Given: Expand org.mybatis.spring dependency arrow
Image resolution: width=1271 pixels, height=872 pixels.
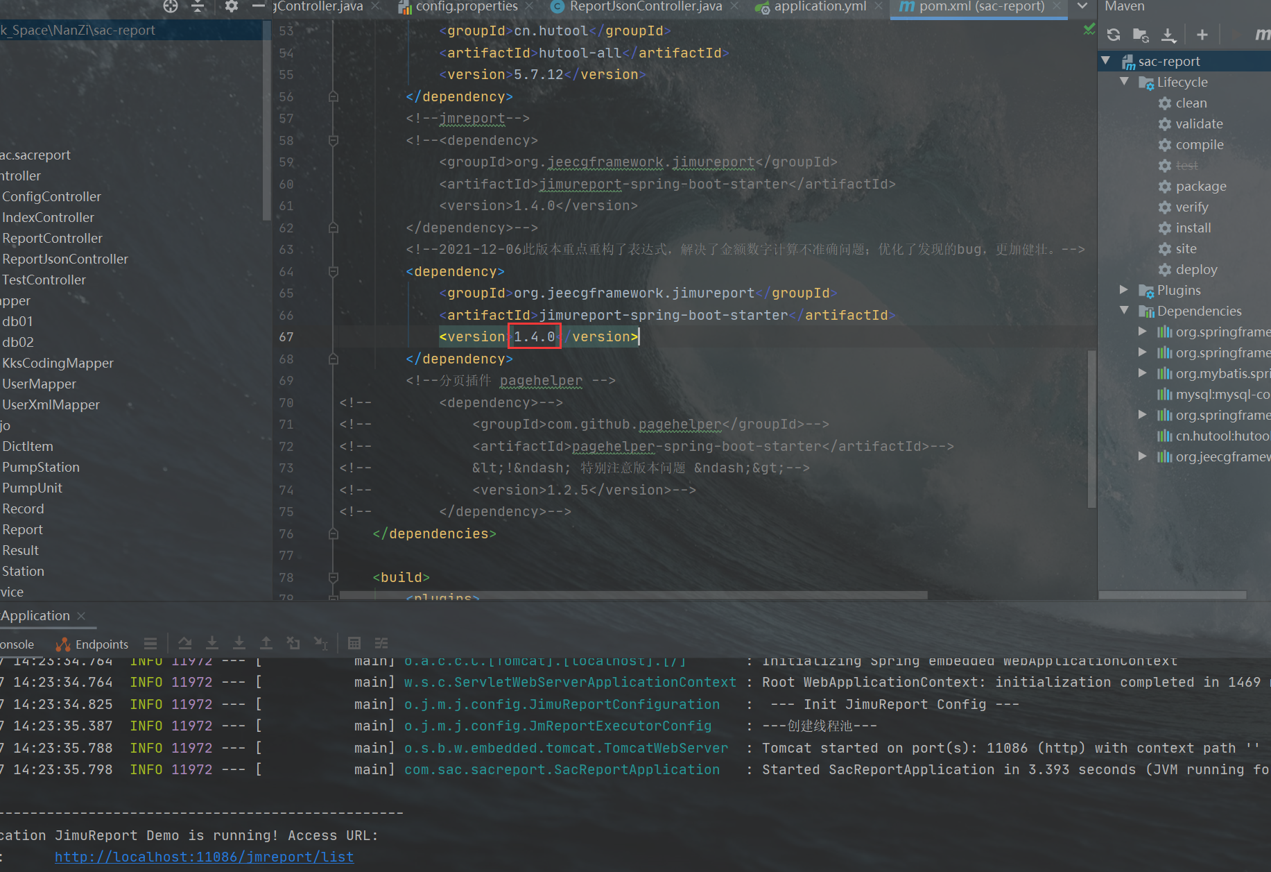Looking at the screenshot, I should click(x=1143, y=373).
